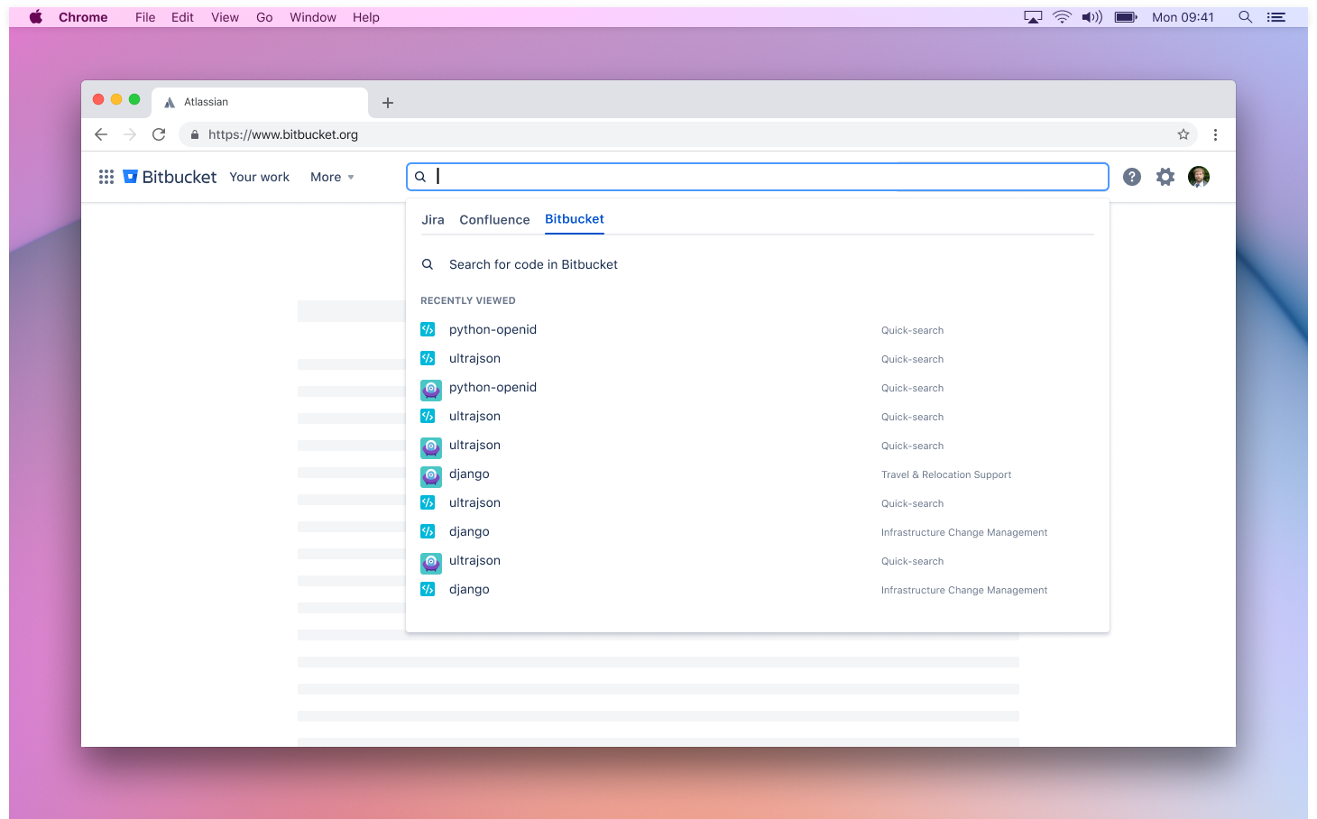
Task: Open the Atlassian app switcher grid
Action: coord(106,177)
